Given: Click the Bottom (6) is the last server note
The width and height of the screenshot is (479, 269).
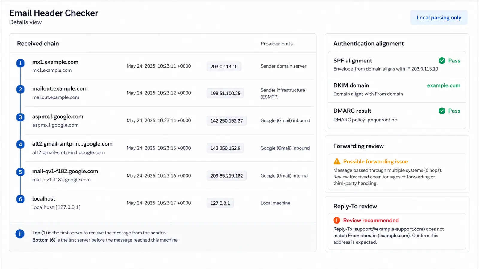Looking at the screenshot, I should [x=105, y=240].
